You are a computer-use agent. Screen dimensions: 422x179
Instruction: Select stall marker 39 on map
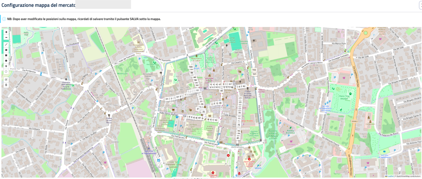tap(220, 103)
